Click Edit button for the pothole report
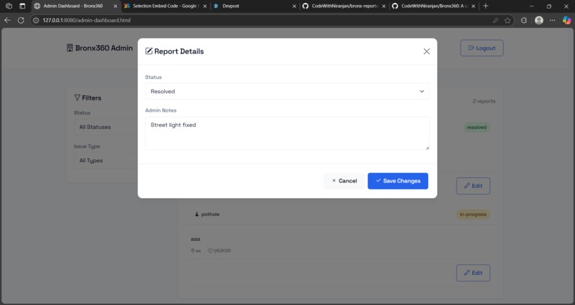The image size is (575, 305). coord(473,273)
